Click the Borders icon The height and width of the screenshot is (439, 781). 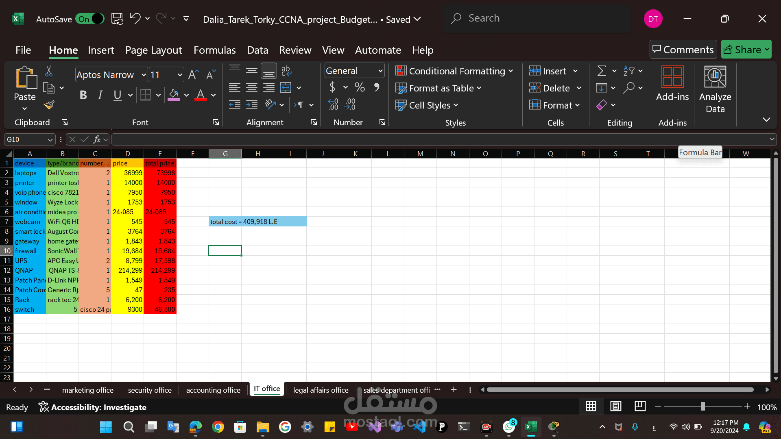click(x=145, y=95)
